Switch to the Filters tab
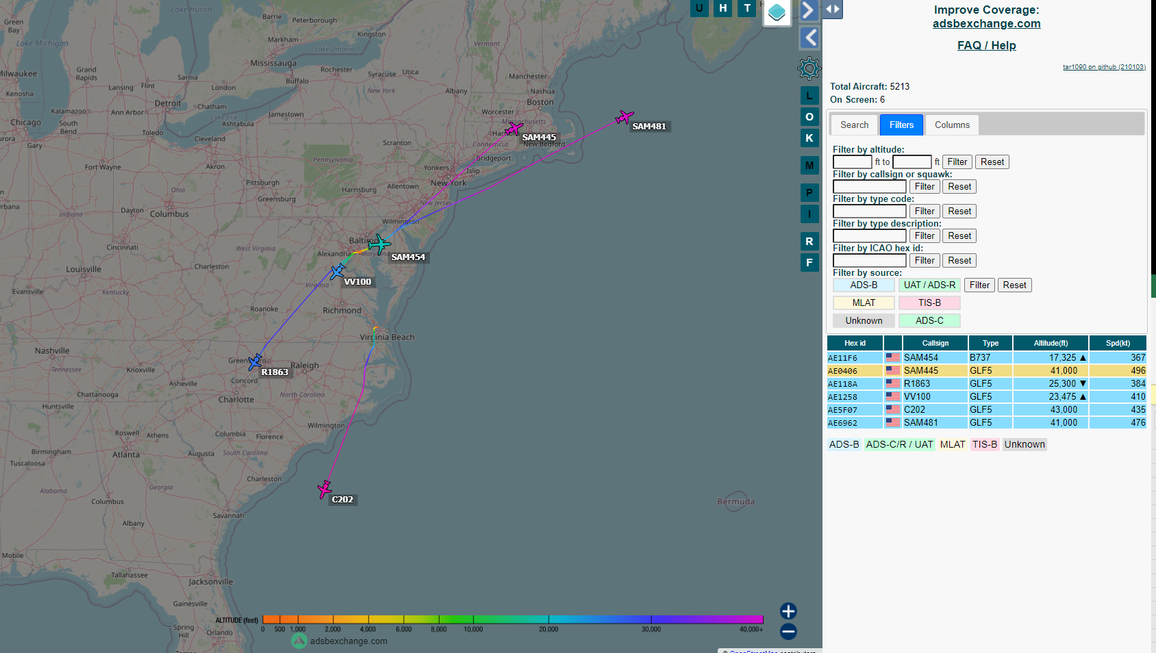1156x653 pixels. pyautogui.click(x=901, y=125)
